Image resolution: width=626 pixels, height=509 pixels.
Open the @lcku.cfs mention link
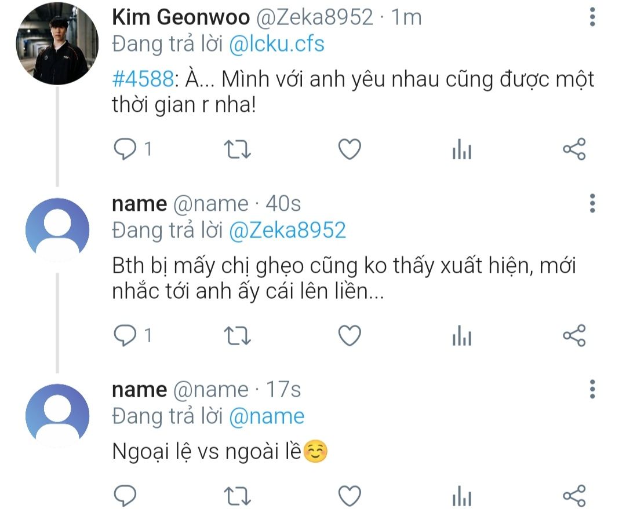(x=276, y=45)
